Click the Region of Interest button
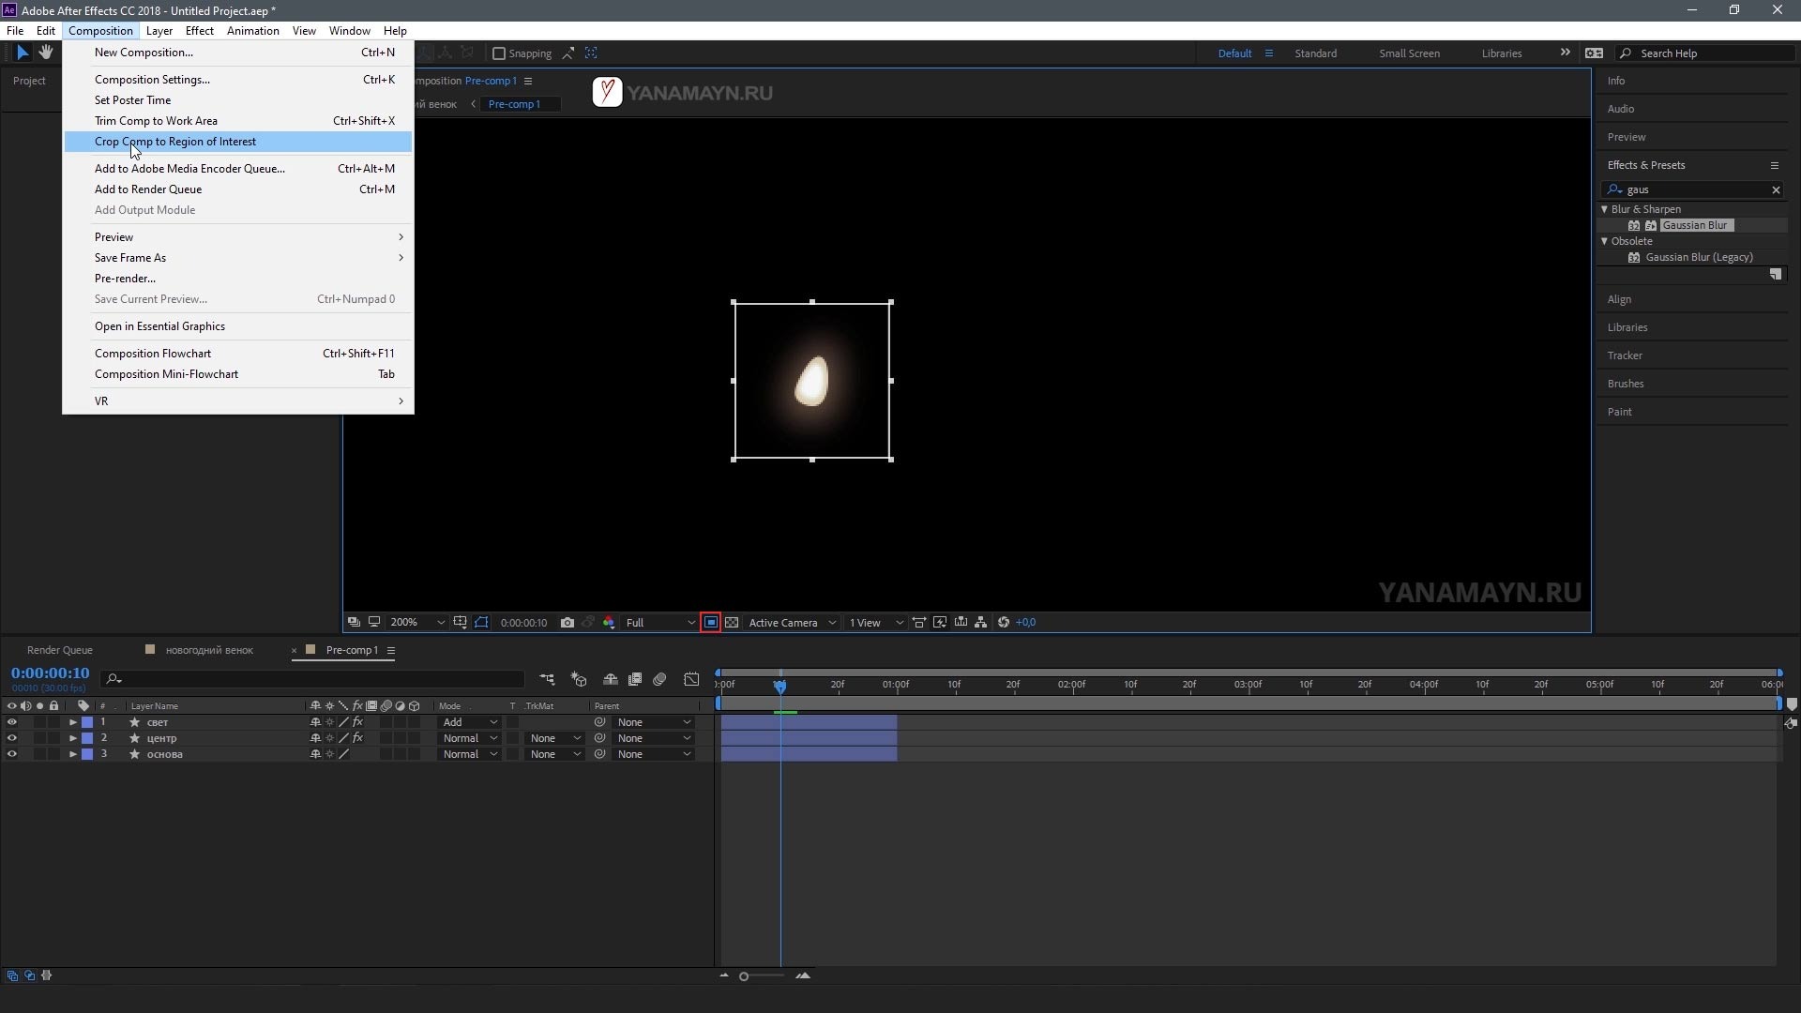This screenshot has width=1801, height=1013. point(711,623)
